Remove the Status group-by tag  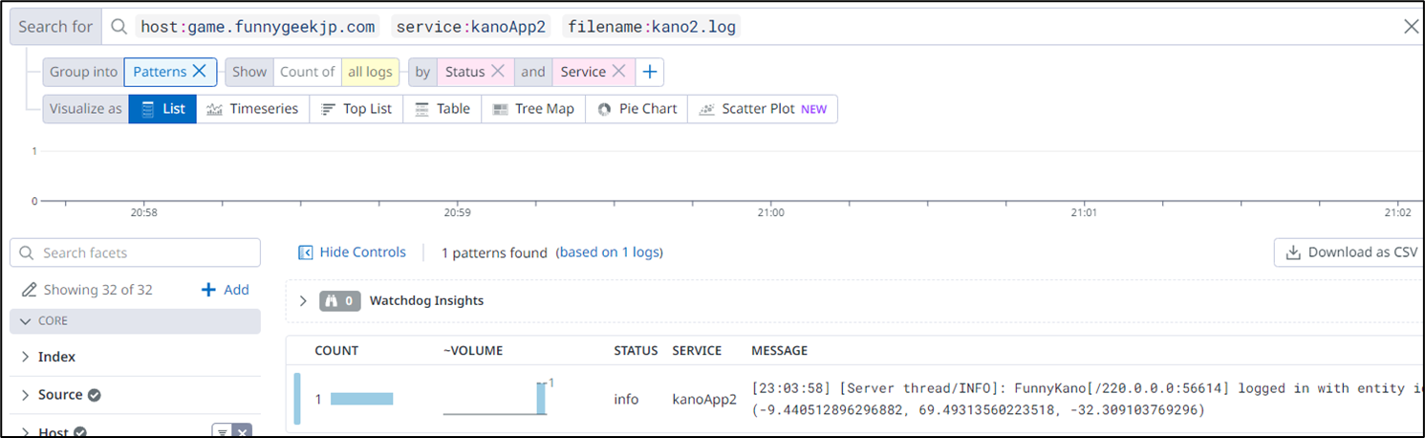pyautogui.click(x=498, y=72)
